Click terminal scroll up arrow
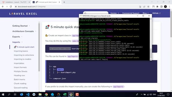172x97 pixels. pos(151,19)
